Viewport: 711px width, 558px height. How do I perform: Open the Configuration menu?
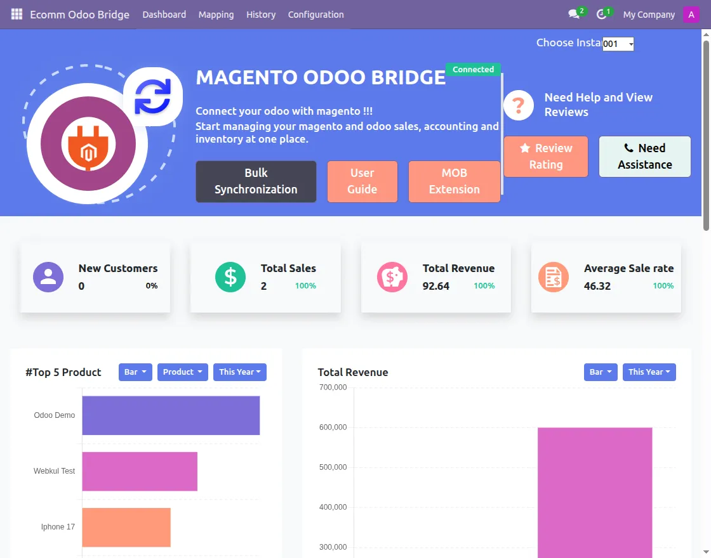click(x=316, y=15)
